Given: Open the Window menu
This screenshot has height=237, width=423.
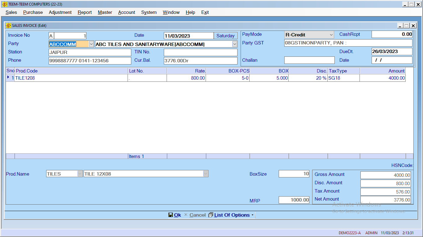Looking at the screenshot, I should point(171,12).
